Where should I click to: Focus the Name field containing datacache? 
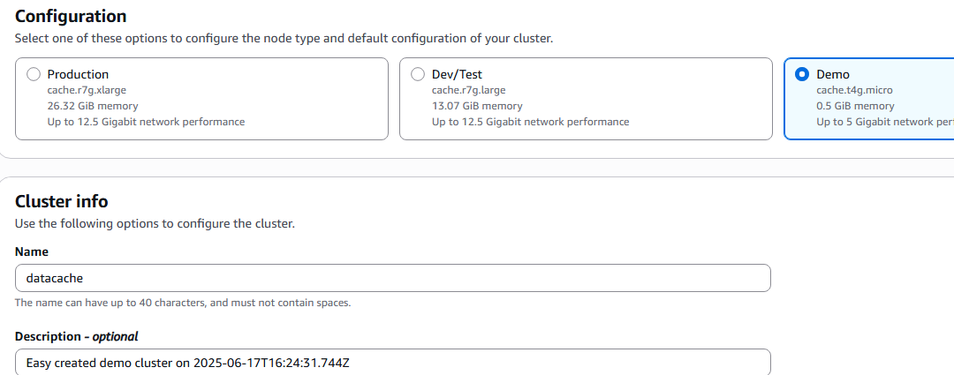pyautogui.click(x=393, y=278)
